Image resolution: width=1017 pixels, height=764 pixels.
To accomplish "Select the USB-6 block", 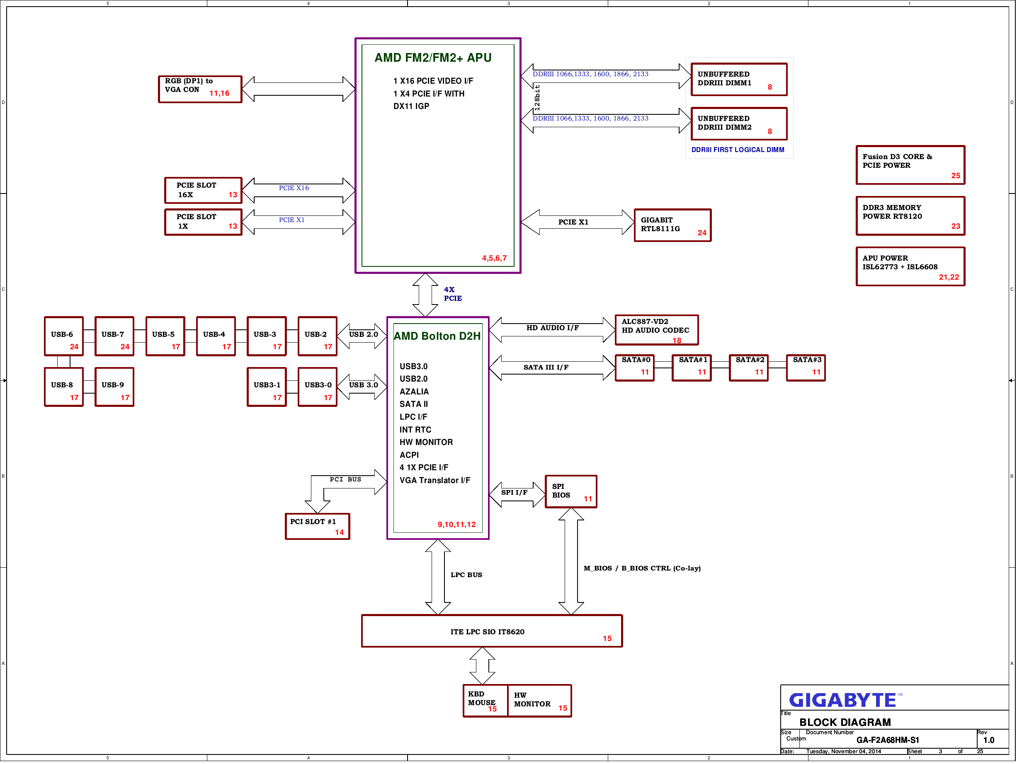I will tap(64, 337).
